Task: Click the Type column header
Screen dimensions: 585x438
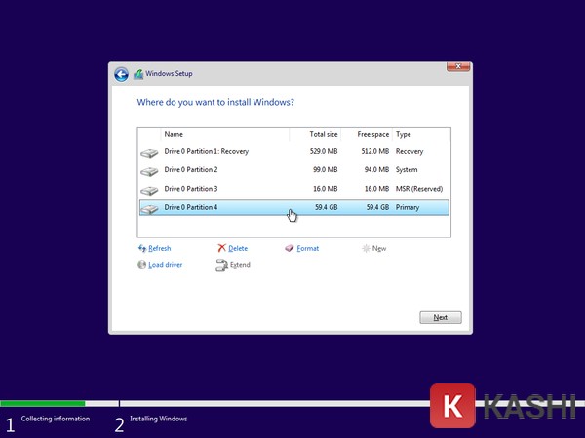Action: [x=419, y=134]
